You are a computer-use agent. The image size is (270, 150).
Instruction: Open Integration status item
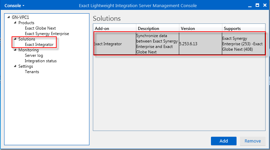(x=41, y=61)
